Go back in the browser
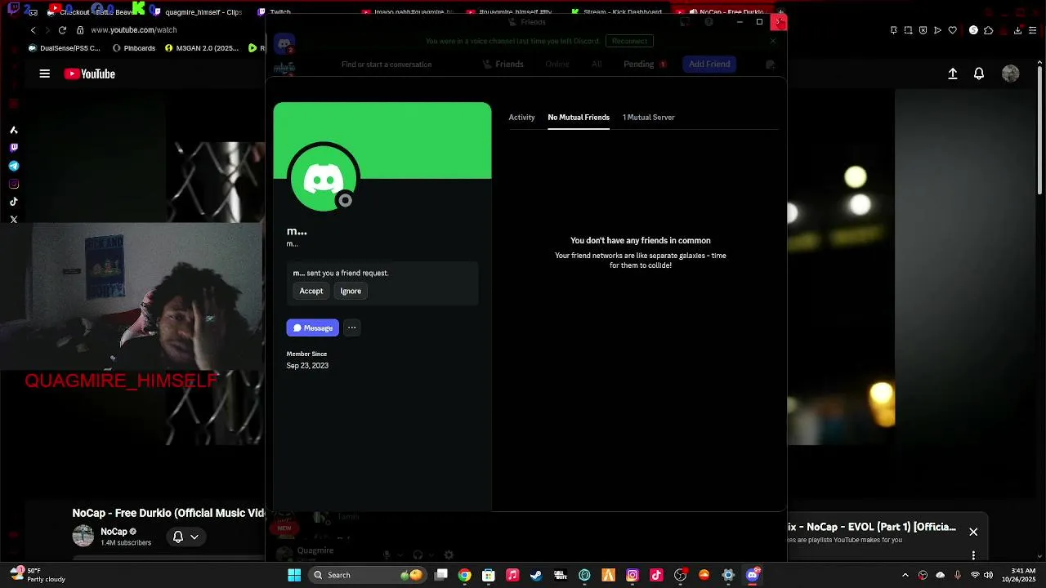Image resolution: width=1046 pixels, height=588 pixels. pos(34,30)
